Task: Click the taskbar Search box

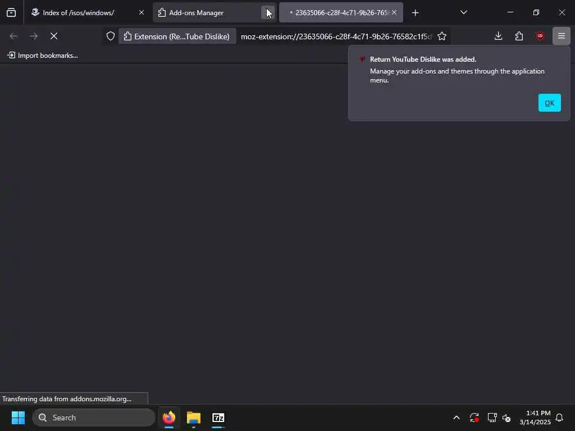Action: pos(94,418)
